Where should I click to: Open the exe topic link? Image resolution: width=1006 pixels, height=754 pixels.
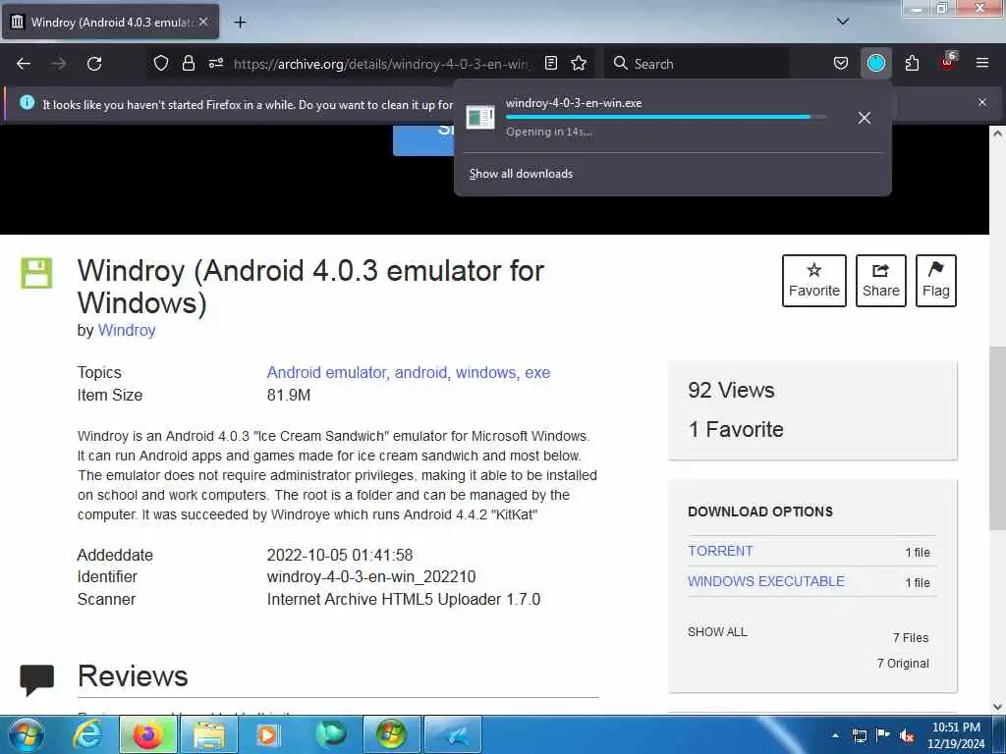click(x=537, y=372)
